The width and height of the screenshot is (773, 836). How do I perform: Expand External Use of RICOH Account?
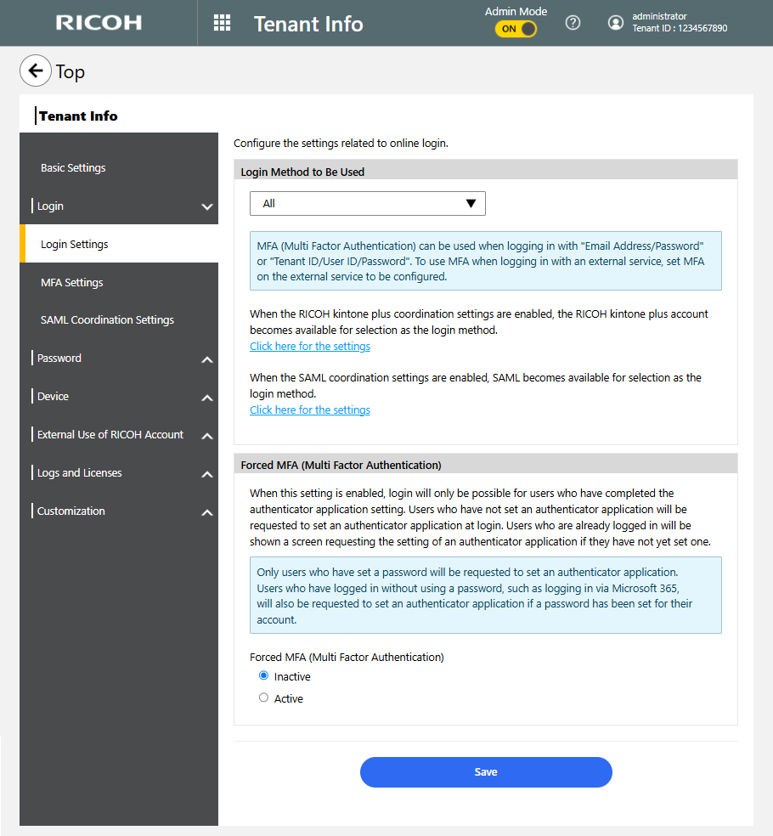tap(206, 436)
